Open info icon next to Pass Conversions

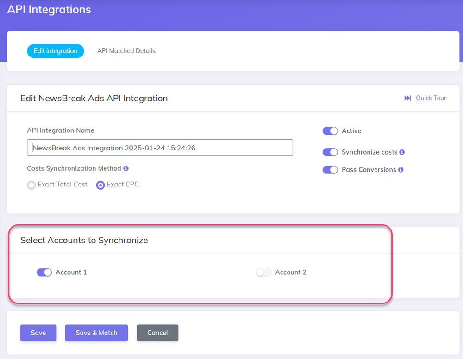pyautogui.click(x=400, y=170)
